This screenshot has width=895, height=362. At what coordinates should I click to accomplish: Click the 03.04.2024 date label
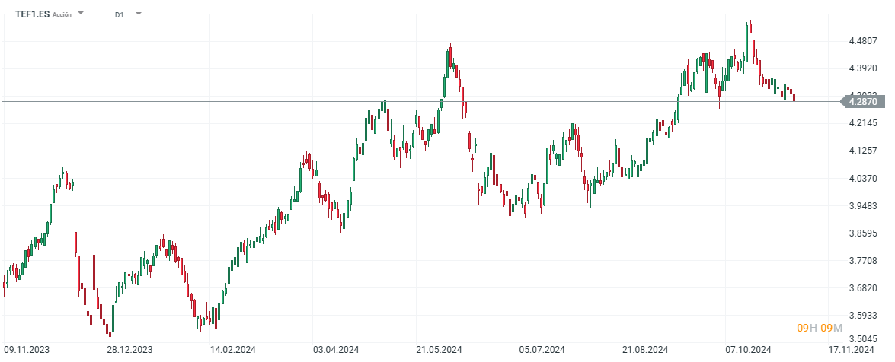coord(336,349)
